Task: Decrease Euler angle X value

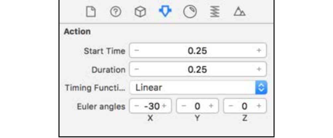Action: coord(137,106)
